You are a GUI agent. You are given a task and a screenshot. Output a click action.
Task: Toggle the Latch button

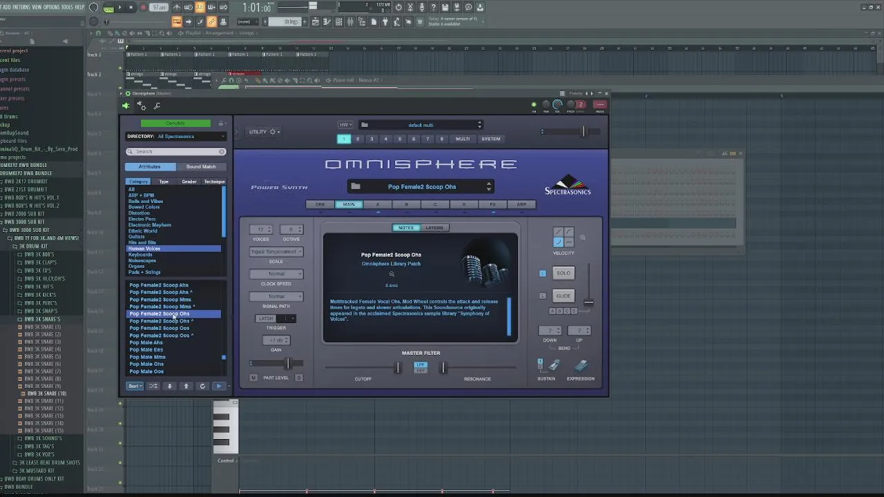click(x=266, y=318)
